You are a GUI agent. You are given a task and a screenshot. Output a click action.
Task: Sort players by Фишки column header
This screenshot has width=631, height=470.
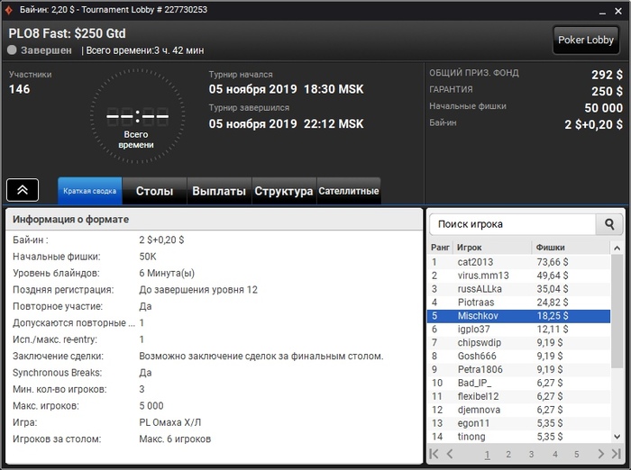tap(571, 248)
